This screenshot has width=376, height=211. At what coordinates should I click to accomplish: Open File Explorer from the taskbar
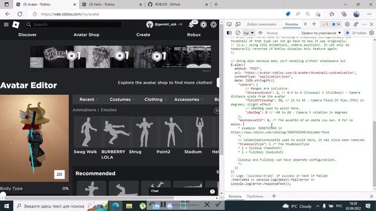129,206
